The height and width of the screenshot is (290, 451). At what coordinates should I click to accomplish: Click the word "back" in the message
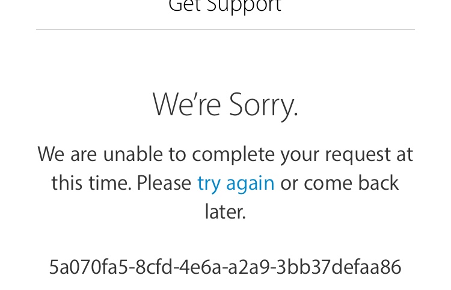point(378,183)
